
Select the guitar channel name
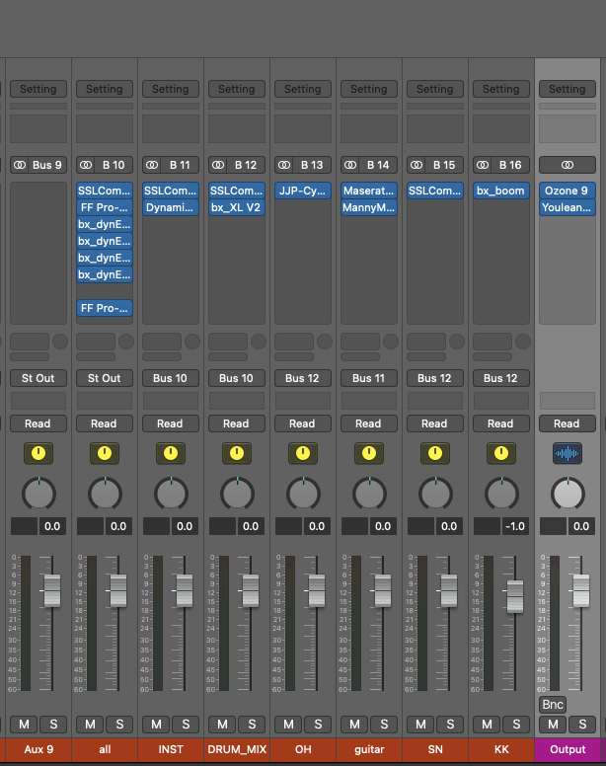[x=369, y=749]
